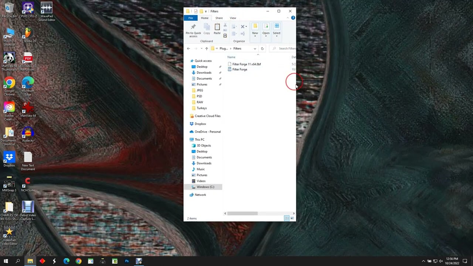The width and height of the screenshot is (473, 266).
Task: Click the scroll right arrow in file list
Action: click(x=294, y=213)
